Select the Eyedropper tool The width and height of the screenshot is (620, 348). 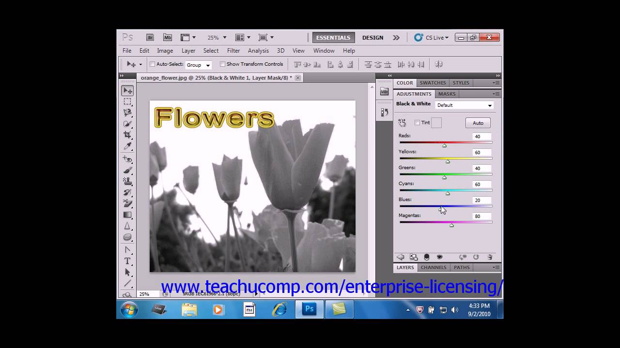click(127, 146)
